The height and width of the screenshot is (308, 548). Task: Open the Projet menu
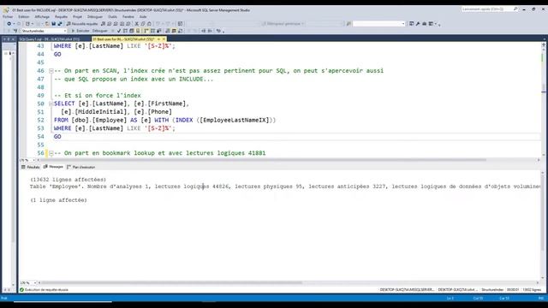[78, 16]
